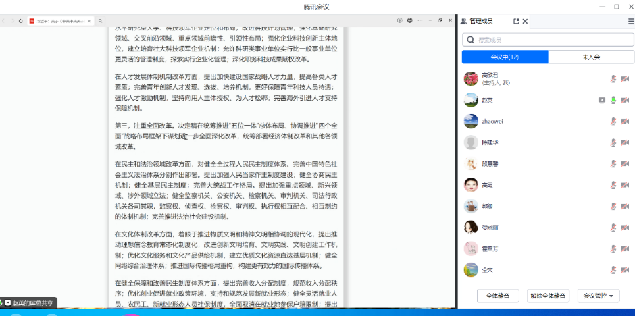
Task: Refresh the shared browser page
Action: pos(22,21)
